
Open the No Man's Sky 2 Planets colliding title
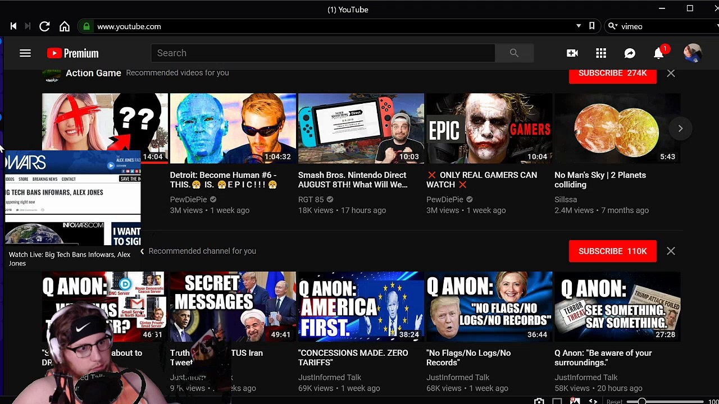pos(600,180)
